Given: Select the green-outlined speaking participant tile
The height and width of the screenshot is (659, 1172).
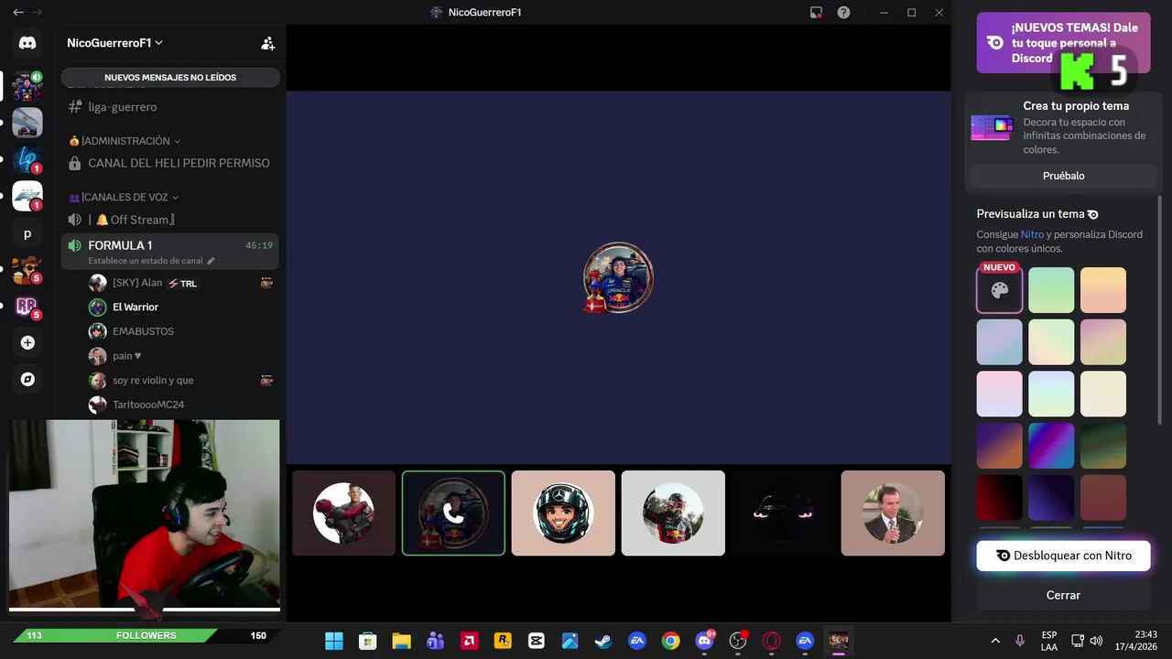Looking at the screenshot, I should [x=453, y=513].
